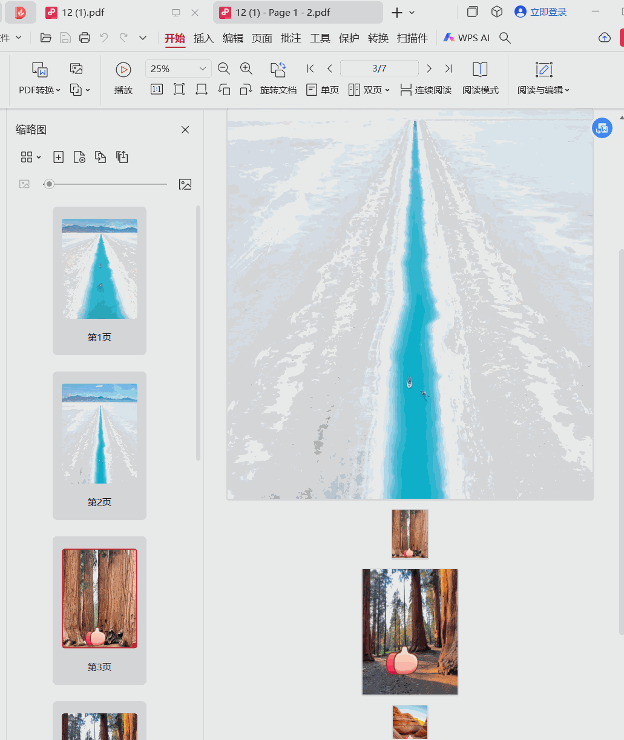The image size is (624, 740).
Task: Select the 第1页 thumbnail
Action: click(99, 281)
